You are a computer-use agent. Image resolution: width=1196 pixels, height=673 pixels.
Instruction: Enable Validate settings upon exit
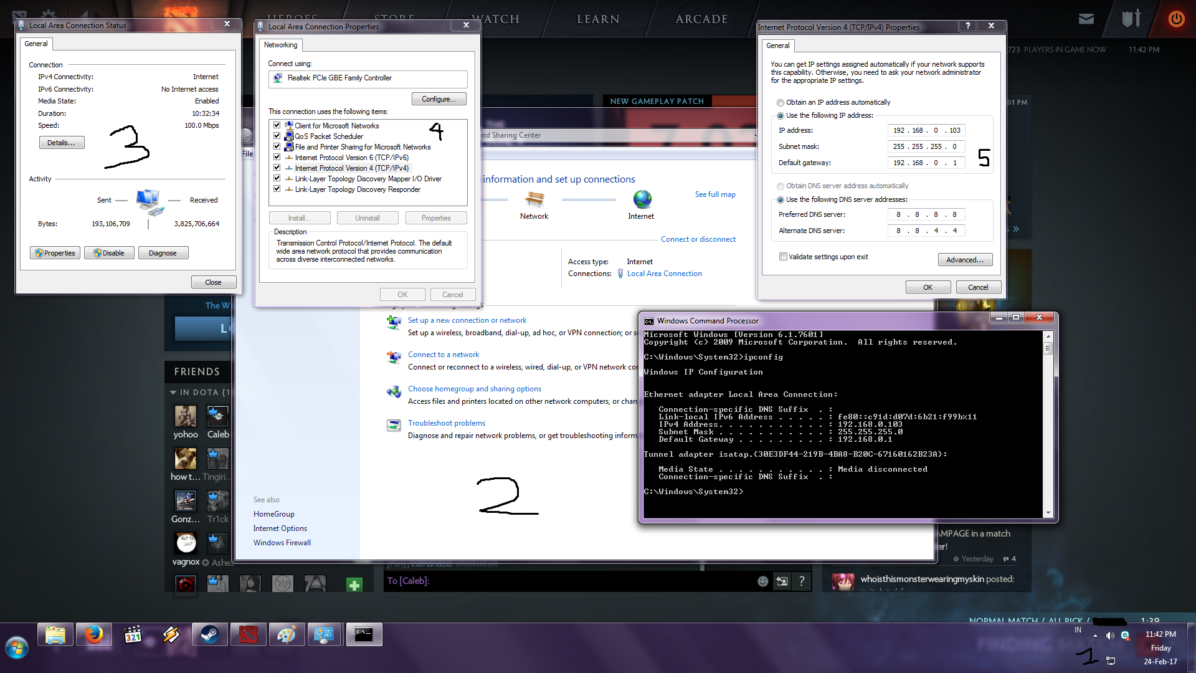click(783, 257)
